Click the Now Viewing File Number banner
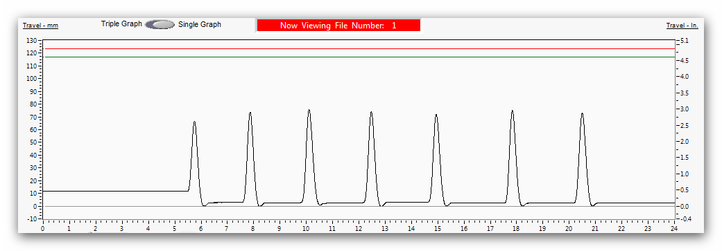The image size is (722, 251). coord(338,25)
